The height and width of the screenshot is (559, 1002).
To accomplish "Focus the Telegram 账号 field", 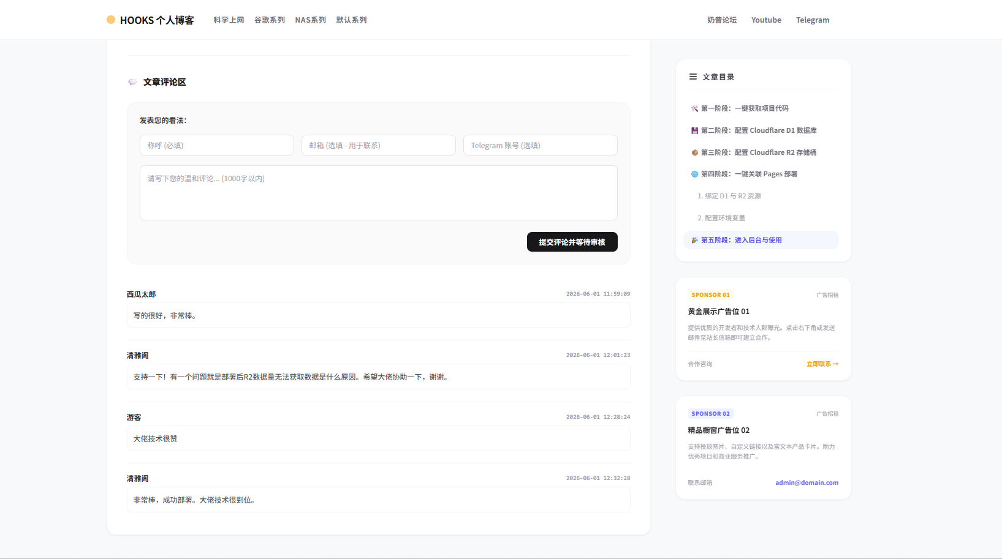I will coord(541,145).
